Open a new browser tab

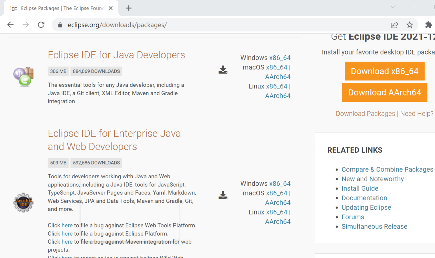tap(129, 8)
